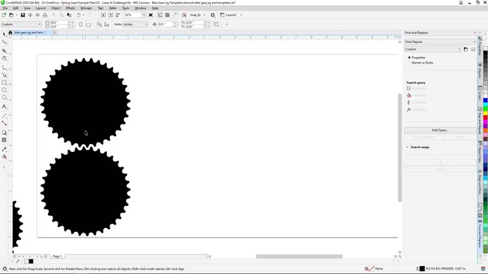The width and height of the screenshot is (488, 274).
Task: Open the Object menu
Action: [56, 8]
